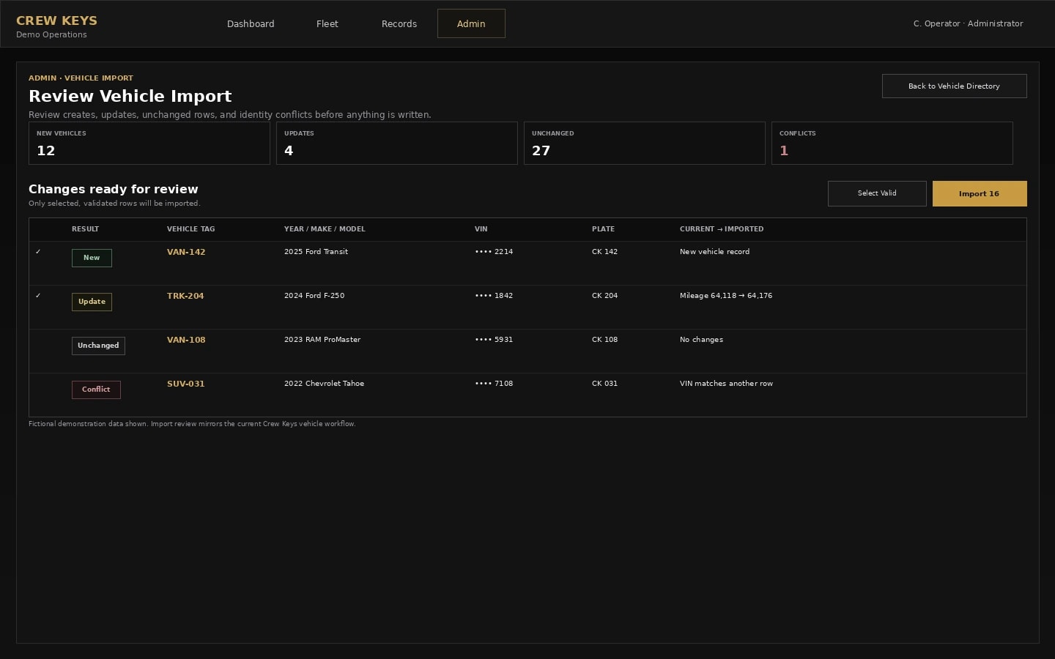Image resolution: width=1055 pixels, height=659 pixels.
Task: Click the New vehicle record cell
Action: [714, 252]
